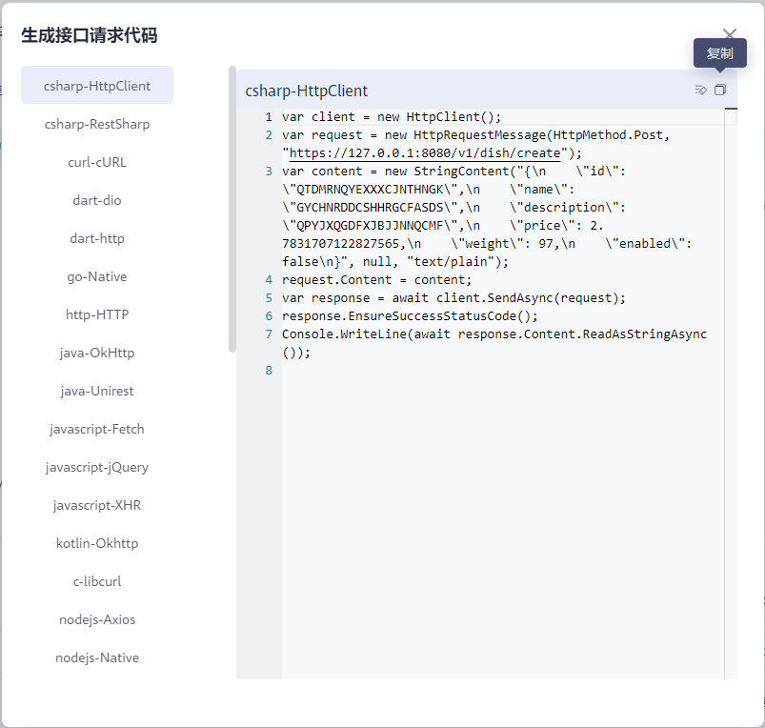
Task: Switch to dart-dio code sample
Action: pos(97,200)
